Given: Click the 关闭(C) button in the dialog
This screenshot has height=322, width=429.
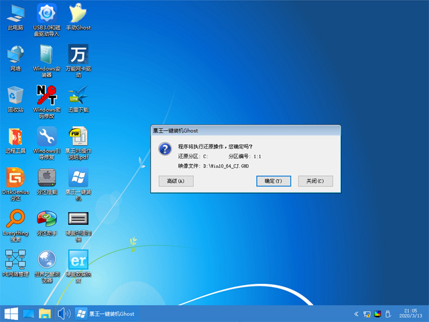Looking at the screenshot, I should tap(315, 181).
